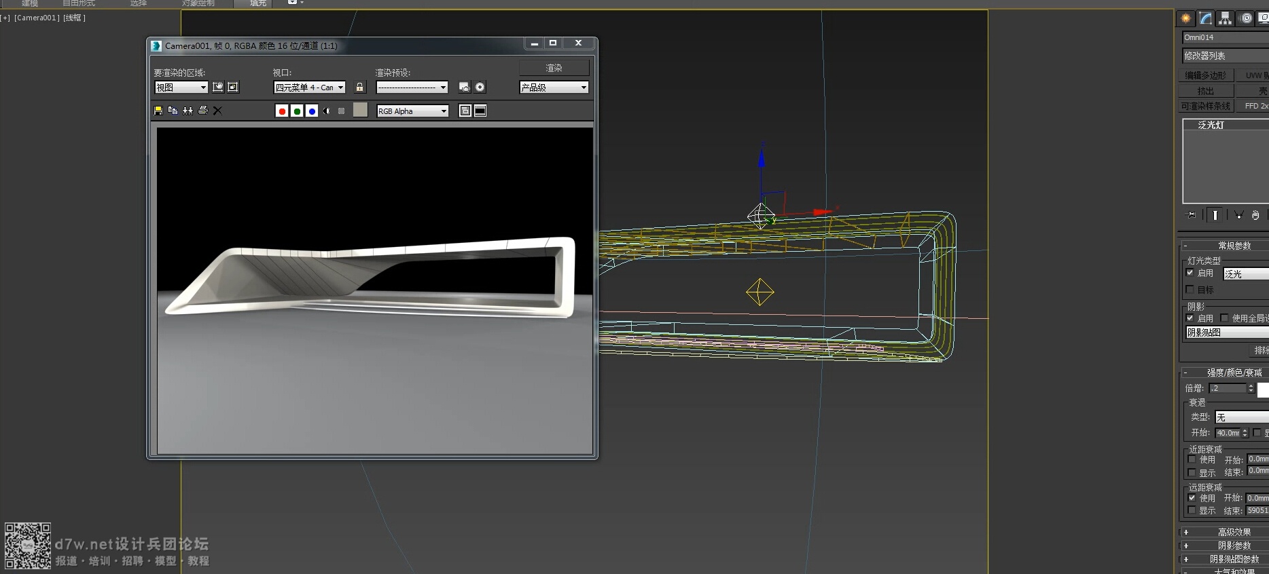This screenshot has width=1269, height=574.
Task: Clone the rendered frame window
Action: click(187, 111)
